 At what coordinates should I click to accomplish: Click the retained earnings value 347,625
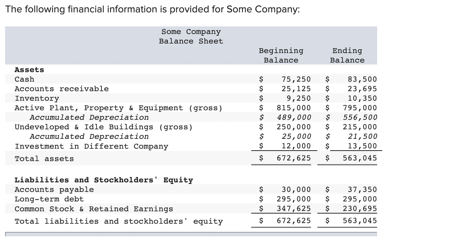click(294, 208)
